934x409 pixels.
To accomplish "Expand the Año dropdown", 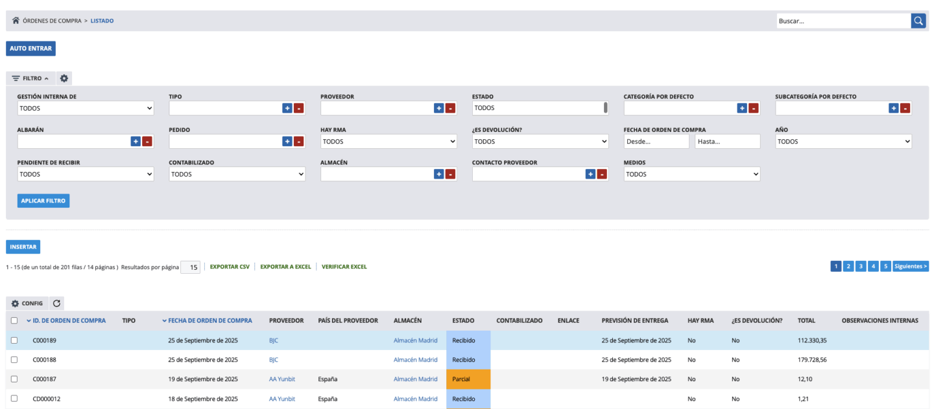I will tap(843, 141).
